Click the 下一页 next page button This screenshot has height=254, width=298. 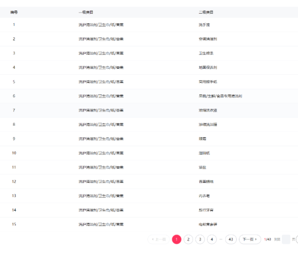(250, 239)
